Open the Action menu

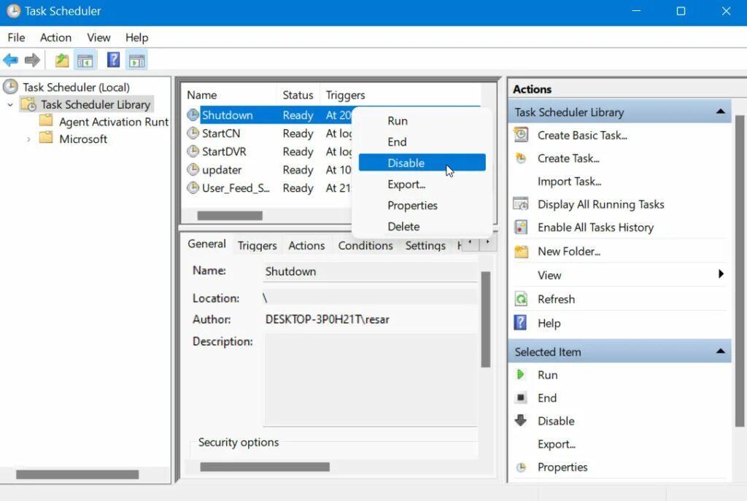(x=55, y=37)
